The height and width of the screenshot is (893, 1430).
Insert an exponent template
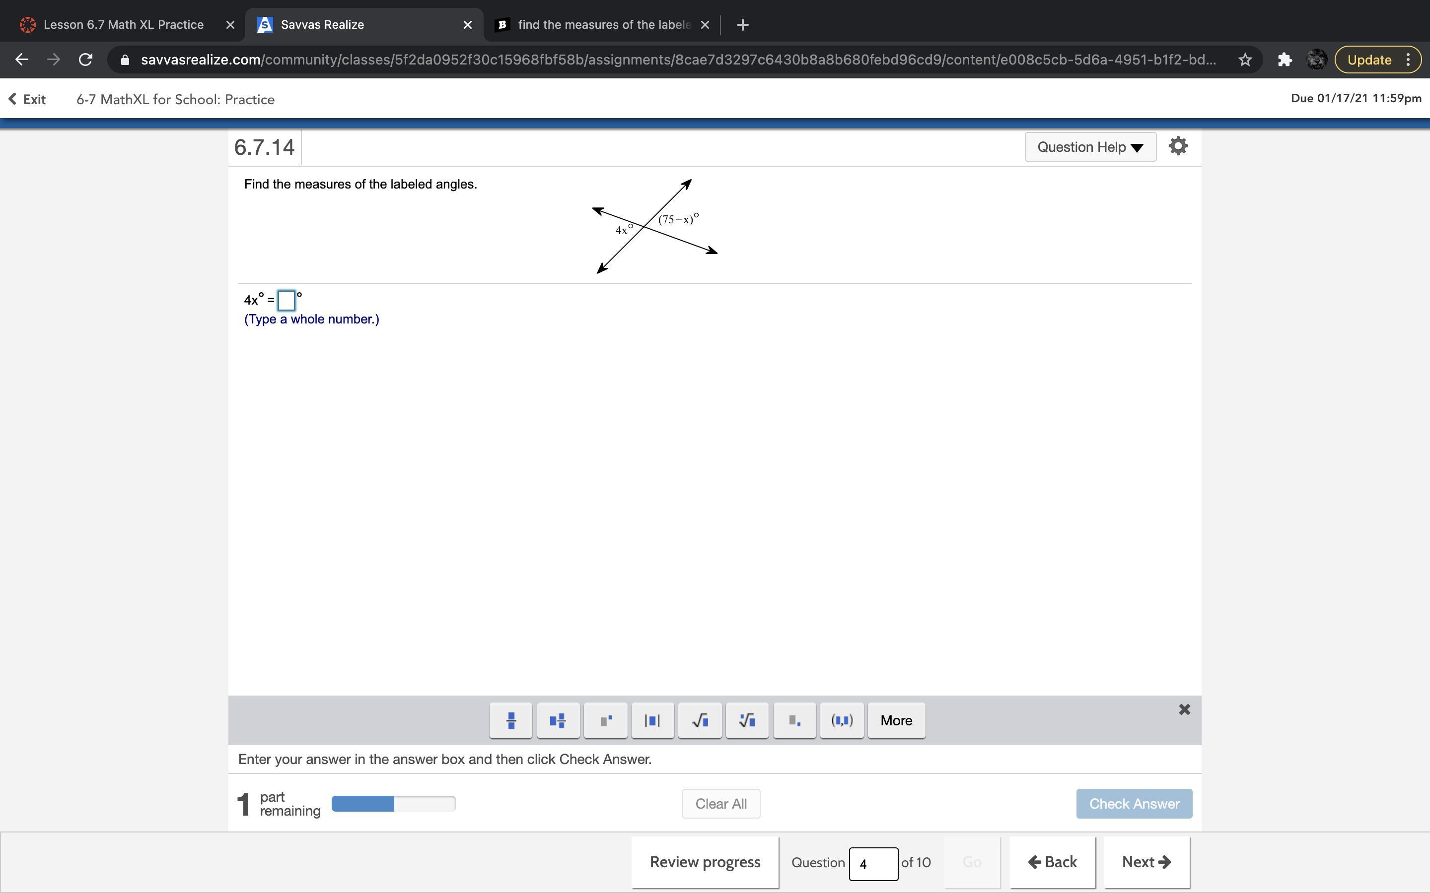(x=605, y=720)
